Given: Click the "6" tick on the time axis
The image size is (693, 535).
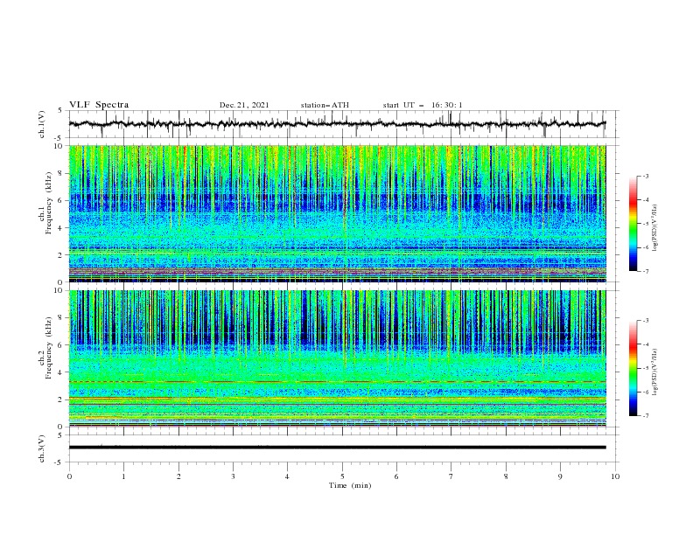Looking at the screenshot, I should (396, 476).
